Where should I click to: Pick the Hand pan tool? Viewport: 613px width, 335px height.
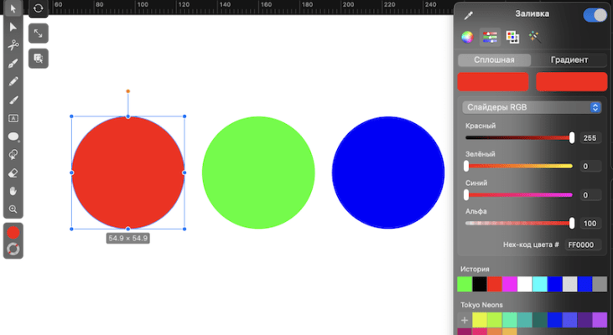point(13,191)
